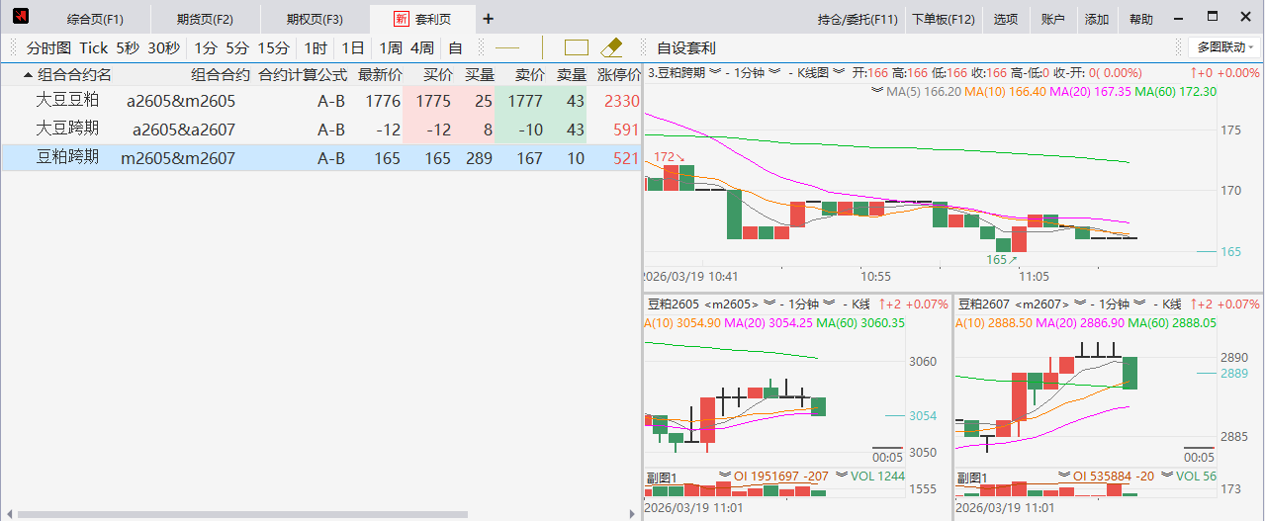The image size is (1265, 521).
Task: Select the rectangle drawing tool
Action: tap(576, 47)
